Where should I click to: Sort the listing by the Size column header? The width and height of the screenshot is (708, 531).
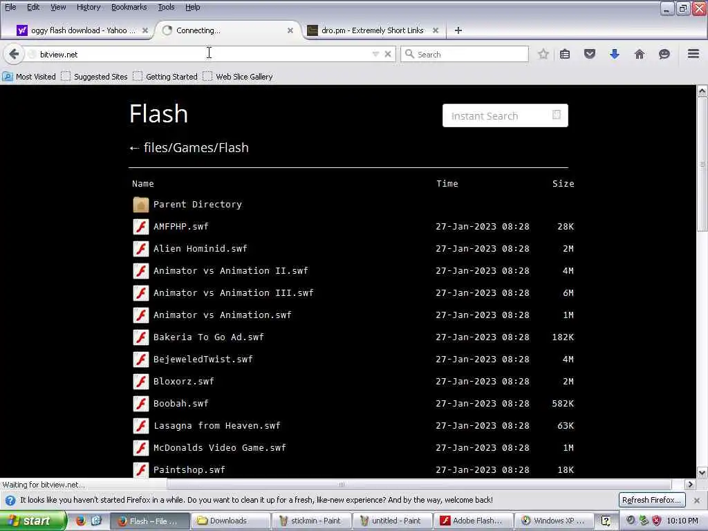[563, 183]
